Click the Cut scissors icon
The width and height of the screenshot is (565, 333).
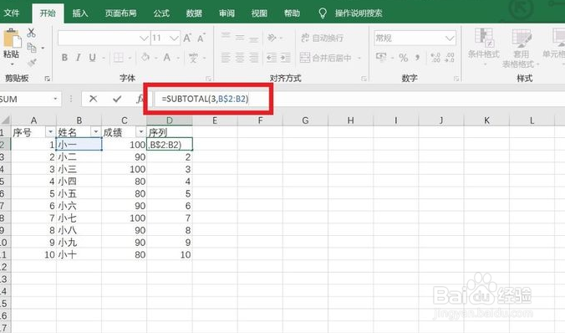point(32,33)
